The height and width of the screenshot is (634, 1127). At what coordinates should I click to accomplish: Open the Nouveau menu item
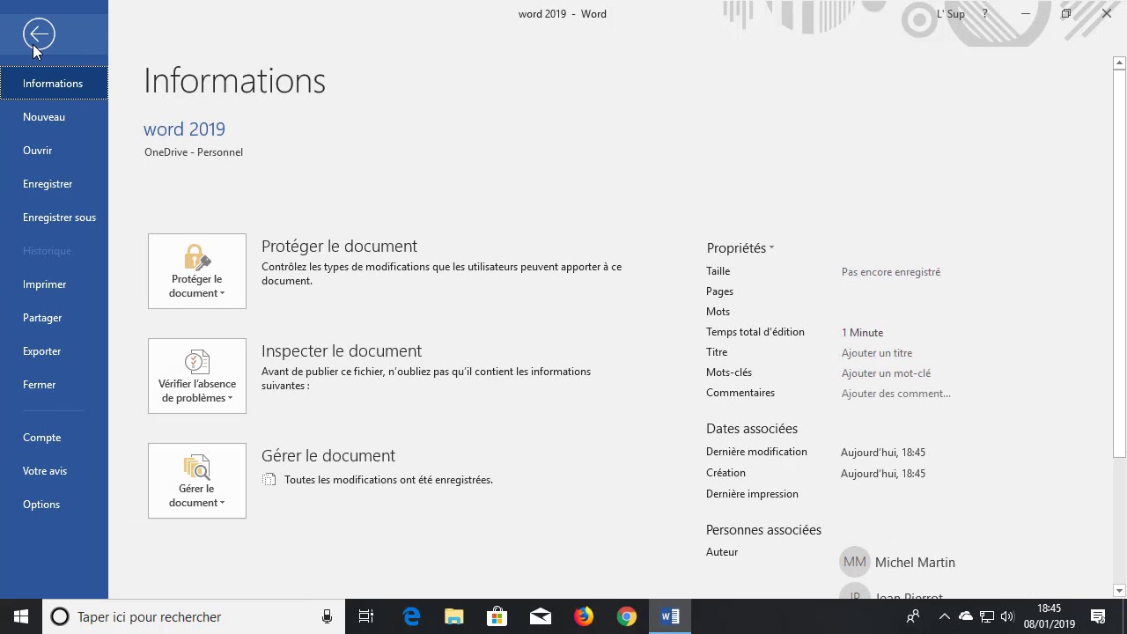(x=54, y=117)
